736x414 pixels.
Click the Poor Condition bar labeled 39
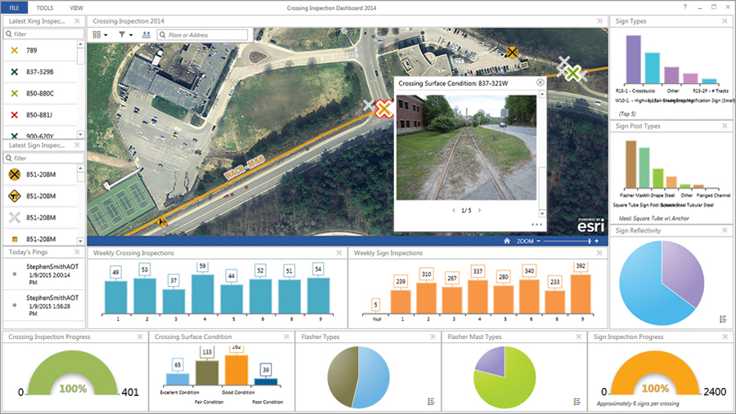266,381
